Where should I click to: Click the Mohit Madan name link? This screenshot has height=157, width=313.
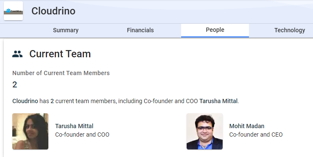point(247,126)
